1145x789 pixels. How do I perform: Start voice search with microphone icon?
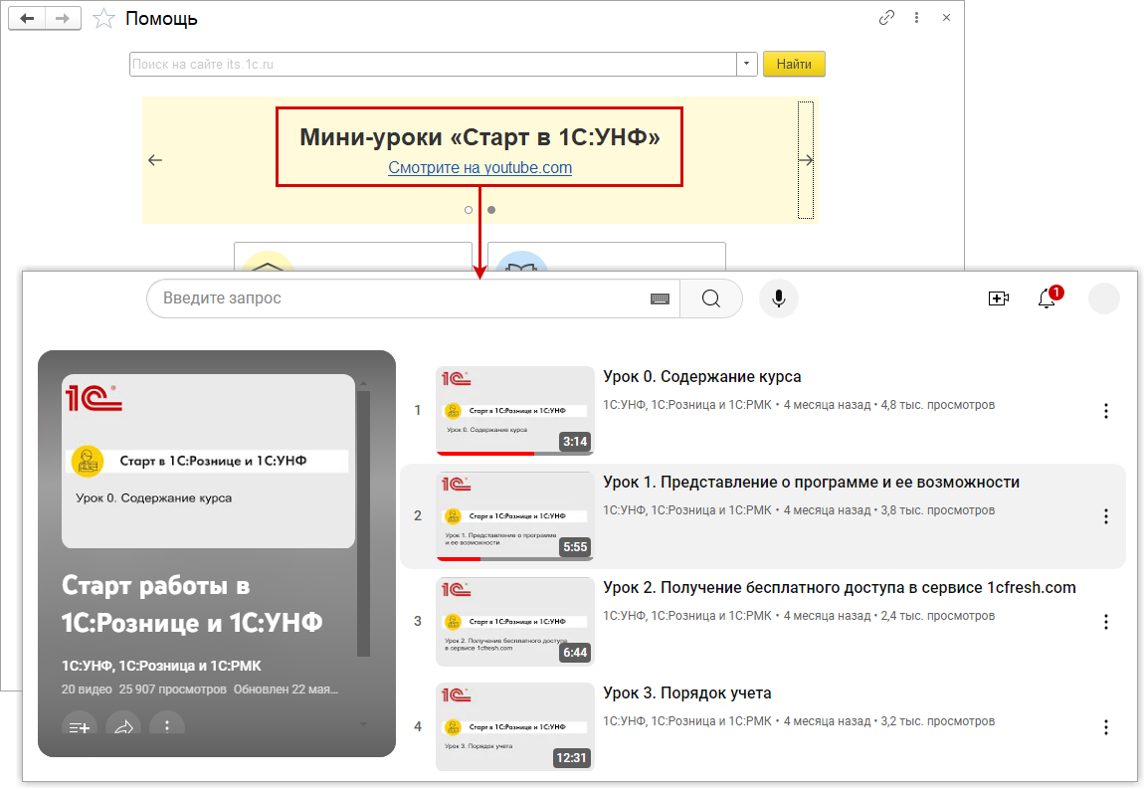tap(779, 298)
